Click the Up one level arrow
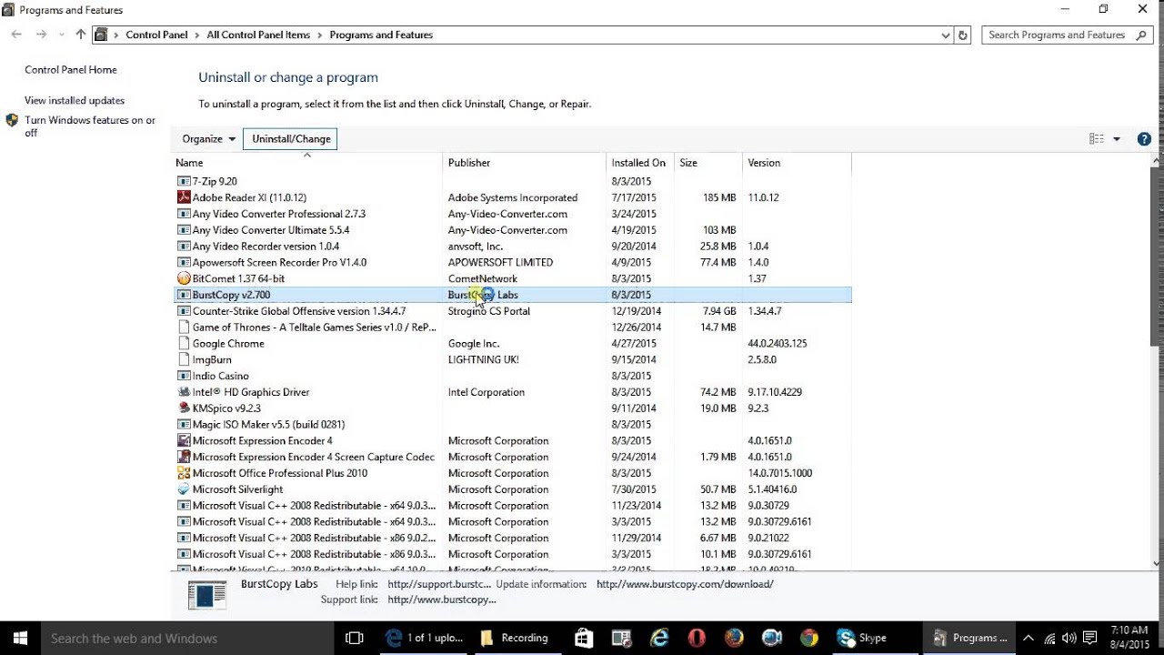This screenshot has width=1164, height=655. (x=80, y=35)
